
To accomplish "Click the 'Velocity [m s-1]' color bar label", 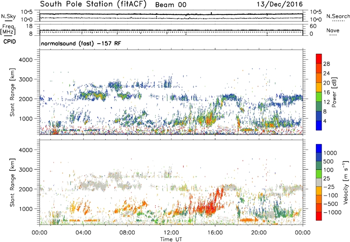I will tap(346, 182).
